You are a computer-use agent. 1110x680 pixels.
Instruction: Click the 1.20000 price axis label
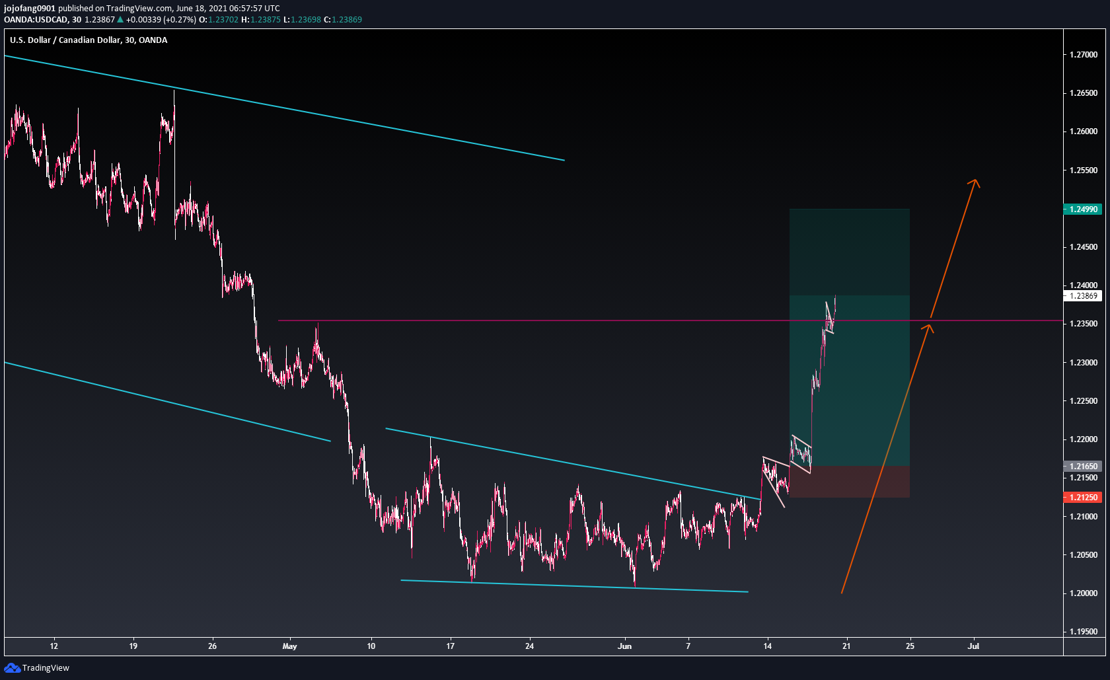[x=1084, y=593]
